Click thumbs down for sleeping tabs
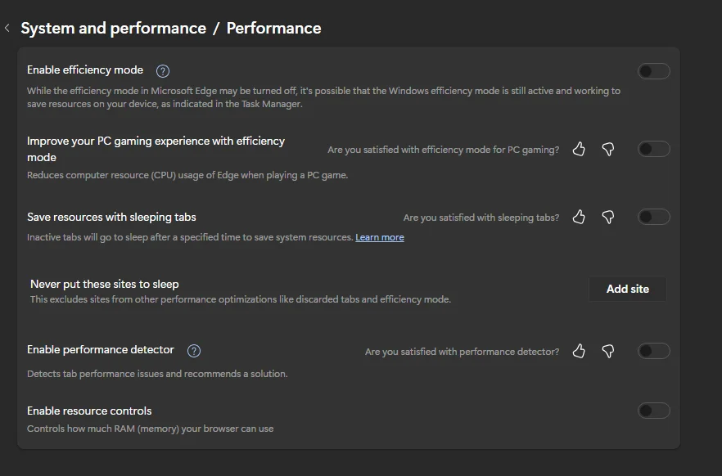This screenshot has height=476, width=722. click(607, 217)
